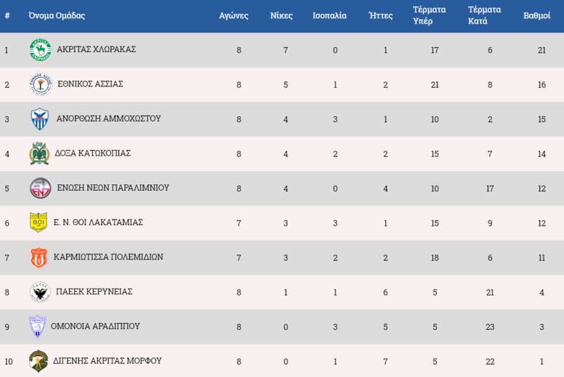Click the Ήττες column header
The image size is (564, 377).
[x=380, y=16]
